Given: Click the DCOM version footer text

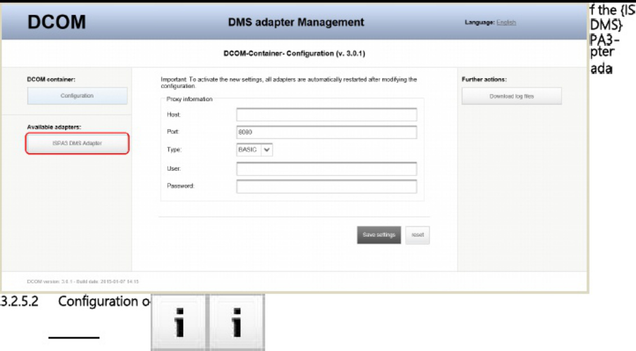Looking at the screenshot, I should 83,281.
